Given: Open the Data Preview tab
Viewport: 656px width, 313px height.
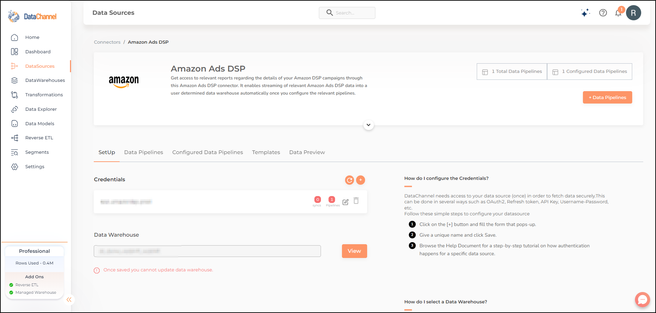Looking at the screenshot, I should click(307, 152).
